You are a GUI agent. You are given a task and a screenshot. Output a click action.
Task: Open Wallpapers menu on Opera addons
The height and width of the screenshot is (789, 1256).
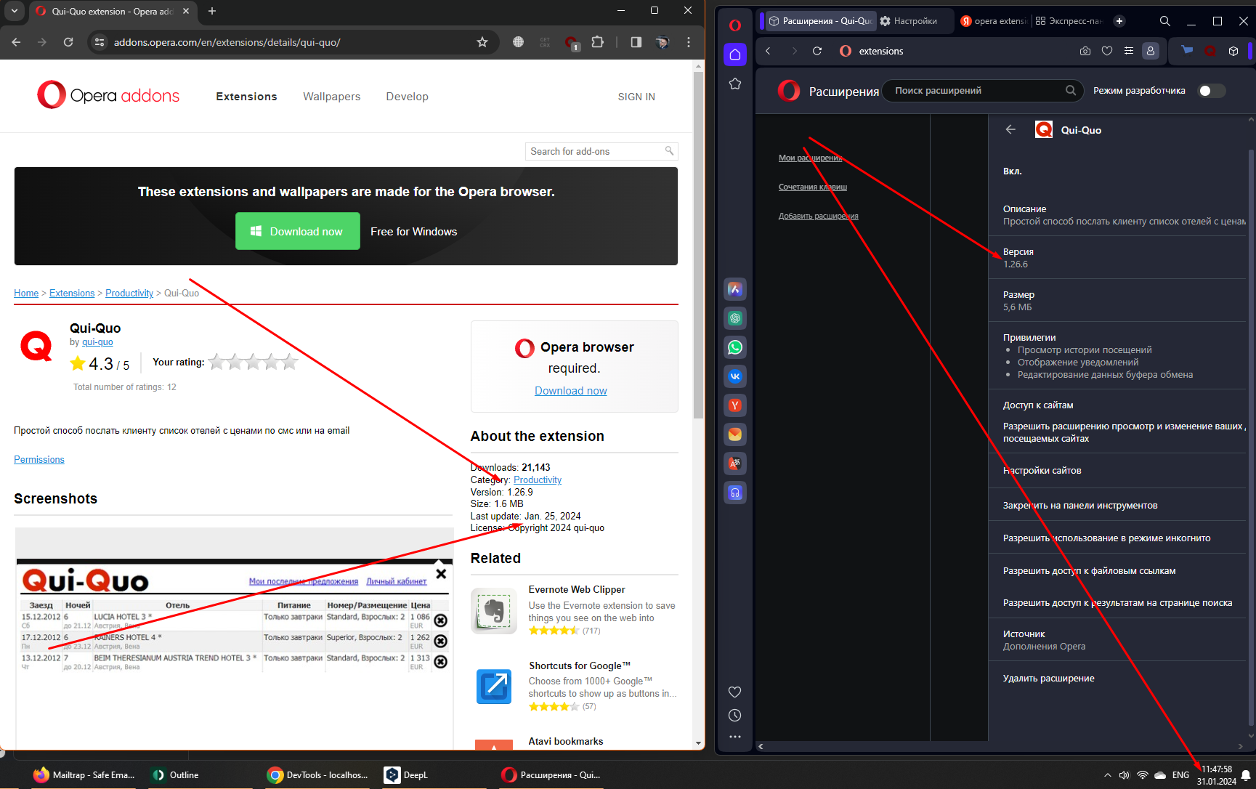(331, 97)
